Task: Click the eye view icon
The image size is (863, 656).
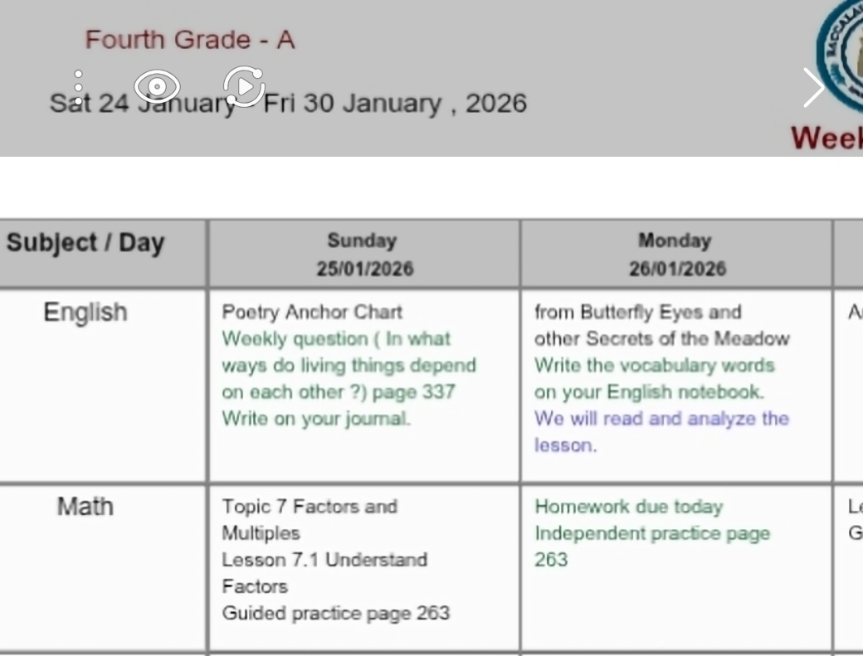Action: [157, 85]
